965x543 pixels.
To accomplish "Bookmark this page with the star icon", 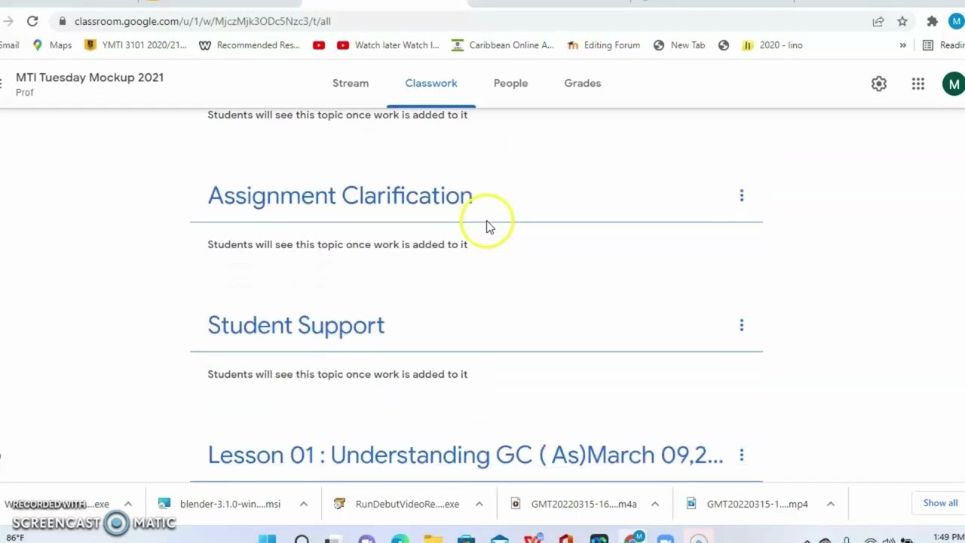I will 902,21.
